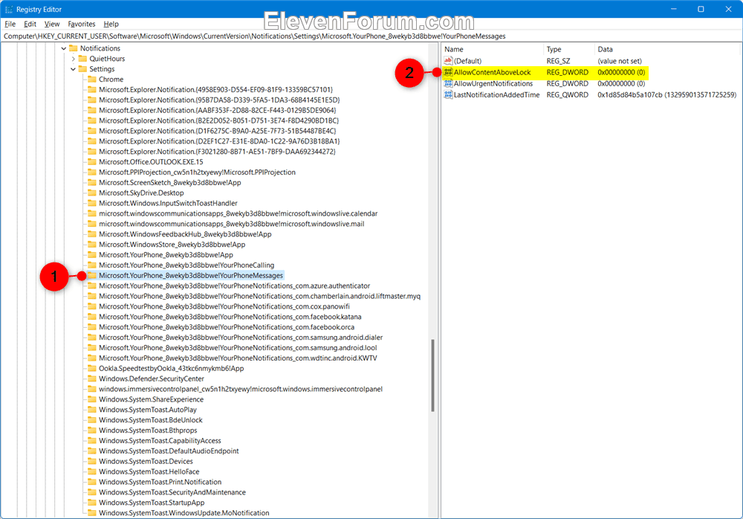This screenshot has height=519, width=743.
Task: Select windows.immersivecontrolpanel key
Action: tap(241, 389)
